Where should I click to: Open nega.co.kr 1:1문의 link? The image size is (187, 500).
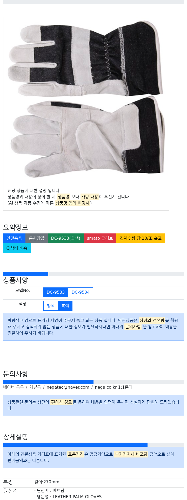[x=113, y=387]
